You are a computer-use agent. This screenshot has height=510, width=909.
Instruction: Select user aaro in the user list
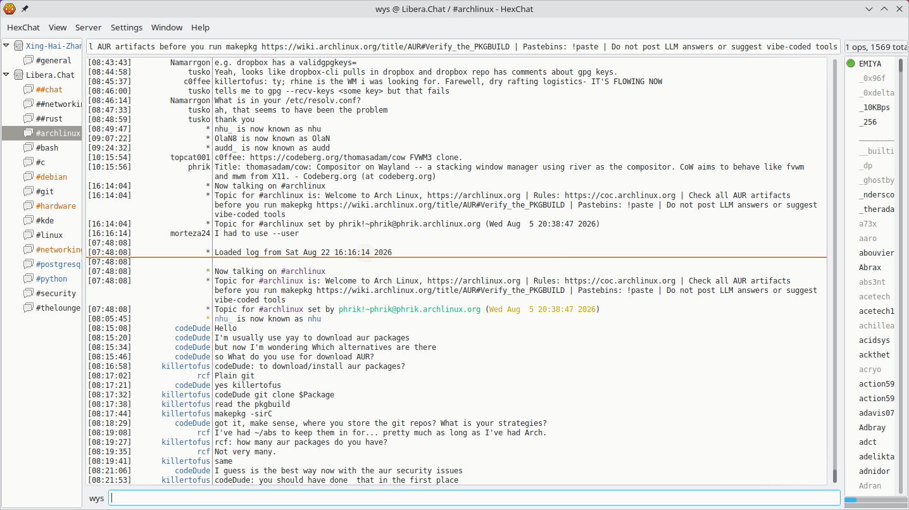tap(868, 239)
